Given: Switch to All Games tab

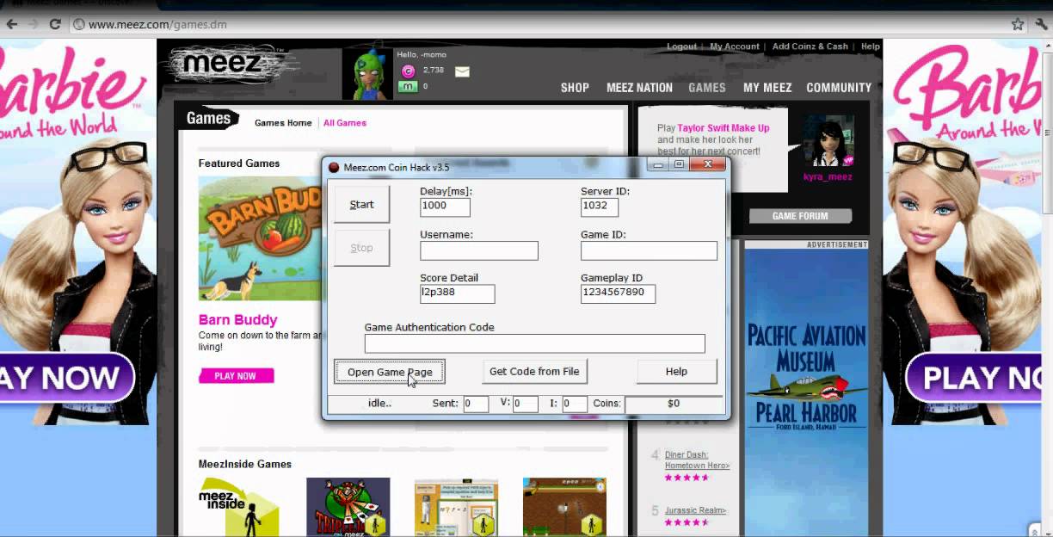Looking at the screenshot, I should pyautogui.click(x=345, y=123).
